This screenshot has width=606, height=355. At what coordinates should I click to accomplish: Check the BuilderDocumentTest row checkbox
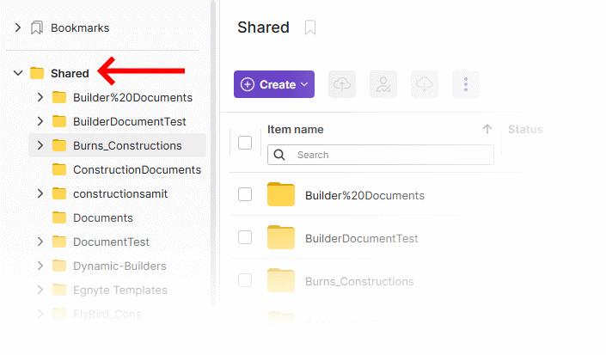[x=245, y=238]
